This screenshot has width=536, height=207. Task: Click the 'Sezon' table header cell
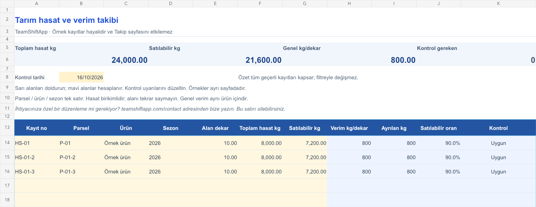click(170, 128)
